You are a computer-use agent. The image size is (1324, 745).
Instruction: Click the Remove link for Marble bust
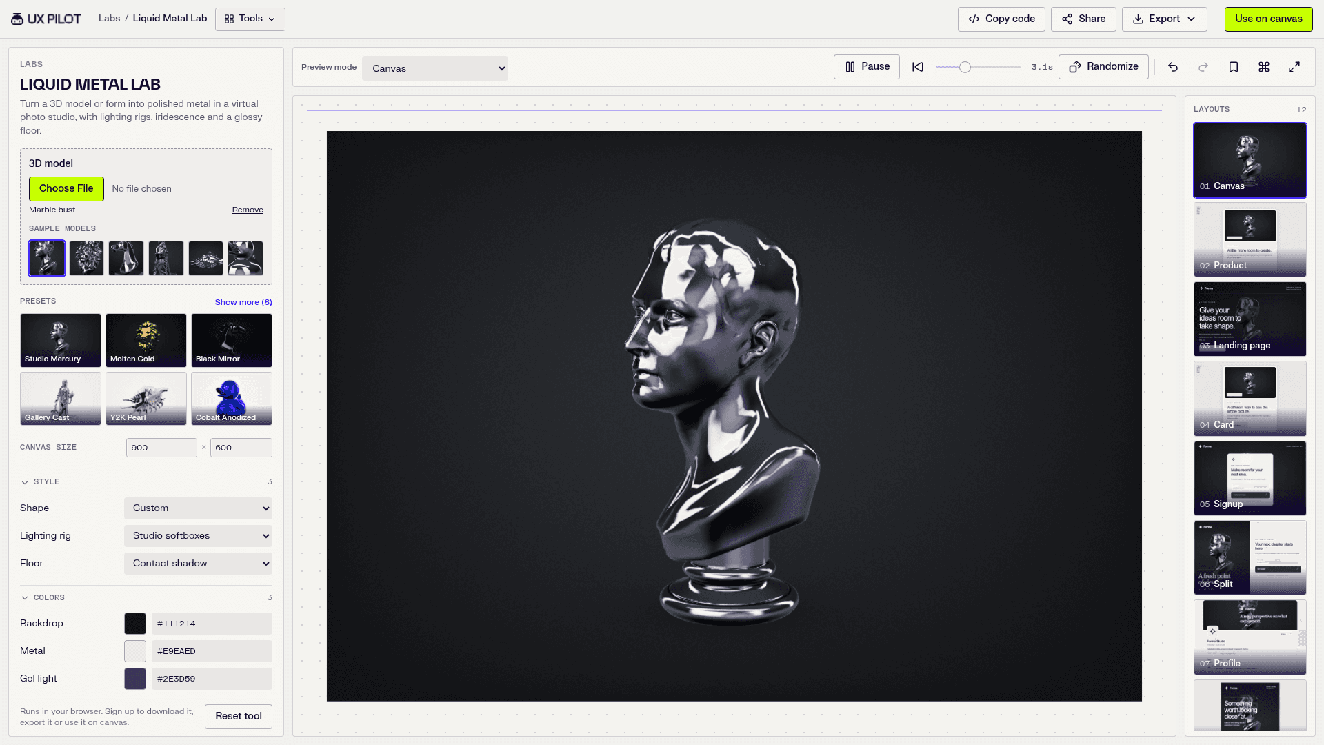pos(248,210)
